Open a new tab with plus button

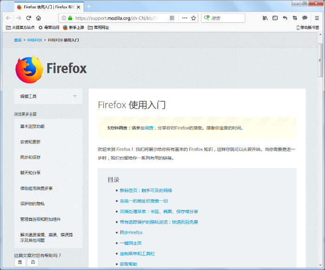(x=89, y=6)
